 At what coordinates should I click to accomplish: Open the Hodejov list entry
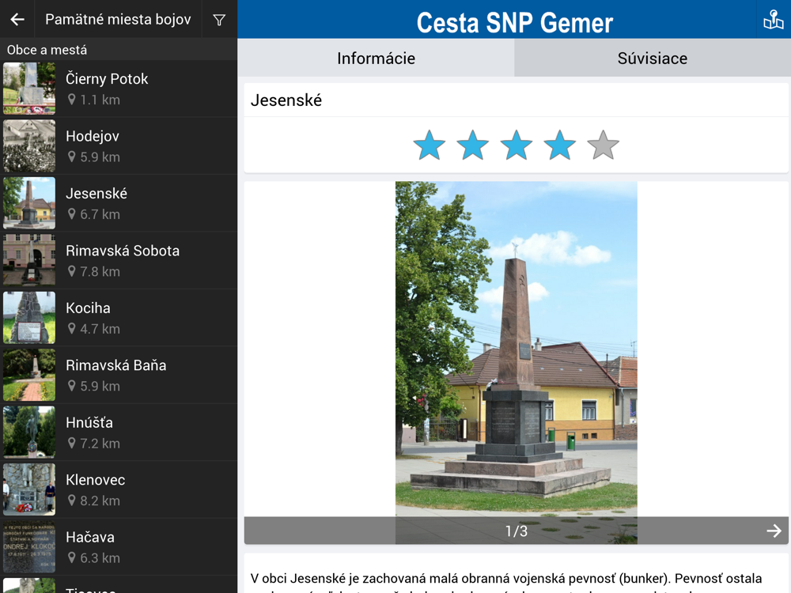(119, 146)
